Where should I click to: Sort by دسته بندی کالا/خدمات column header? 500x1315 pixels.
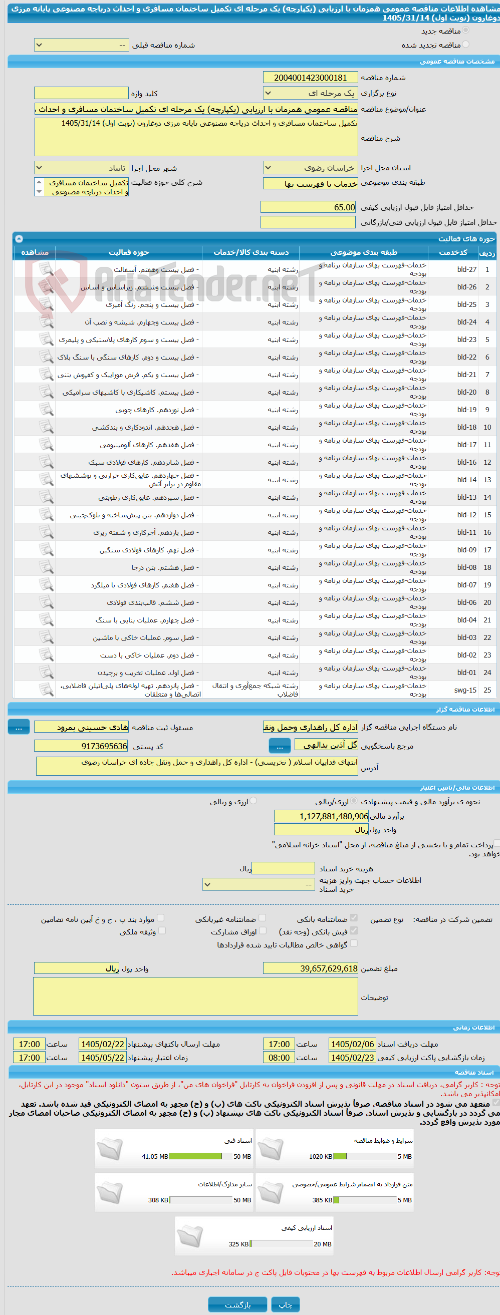tap(251, 252)
